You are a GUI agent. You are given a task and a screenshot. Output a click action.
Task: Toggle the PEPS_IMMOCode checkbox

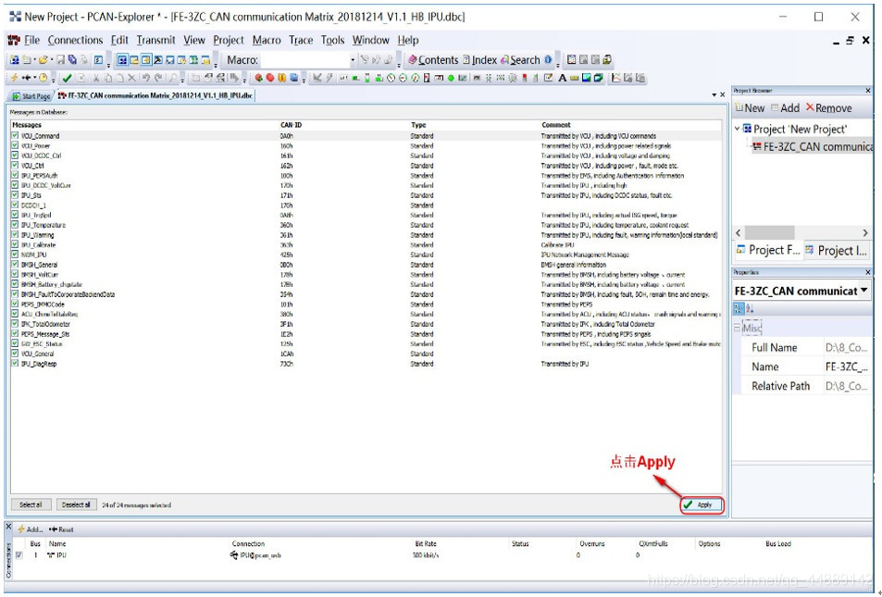[15, 305]
